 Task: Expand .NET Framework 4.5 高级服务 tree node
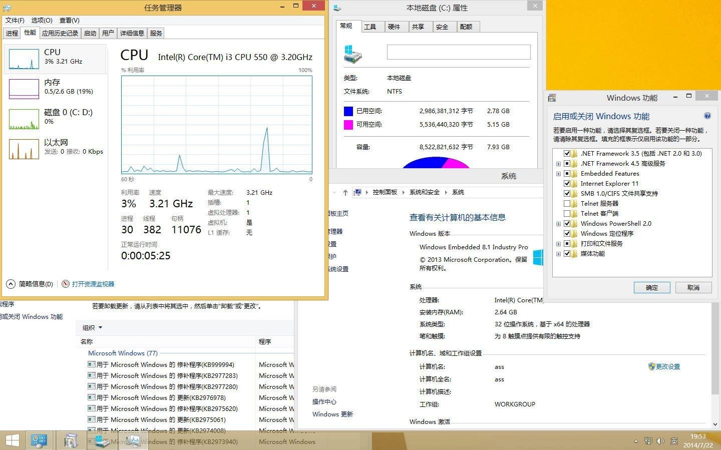pyautogui.click(x=558, y=164)
